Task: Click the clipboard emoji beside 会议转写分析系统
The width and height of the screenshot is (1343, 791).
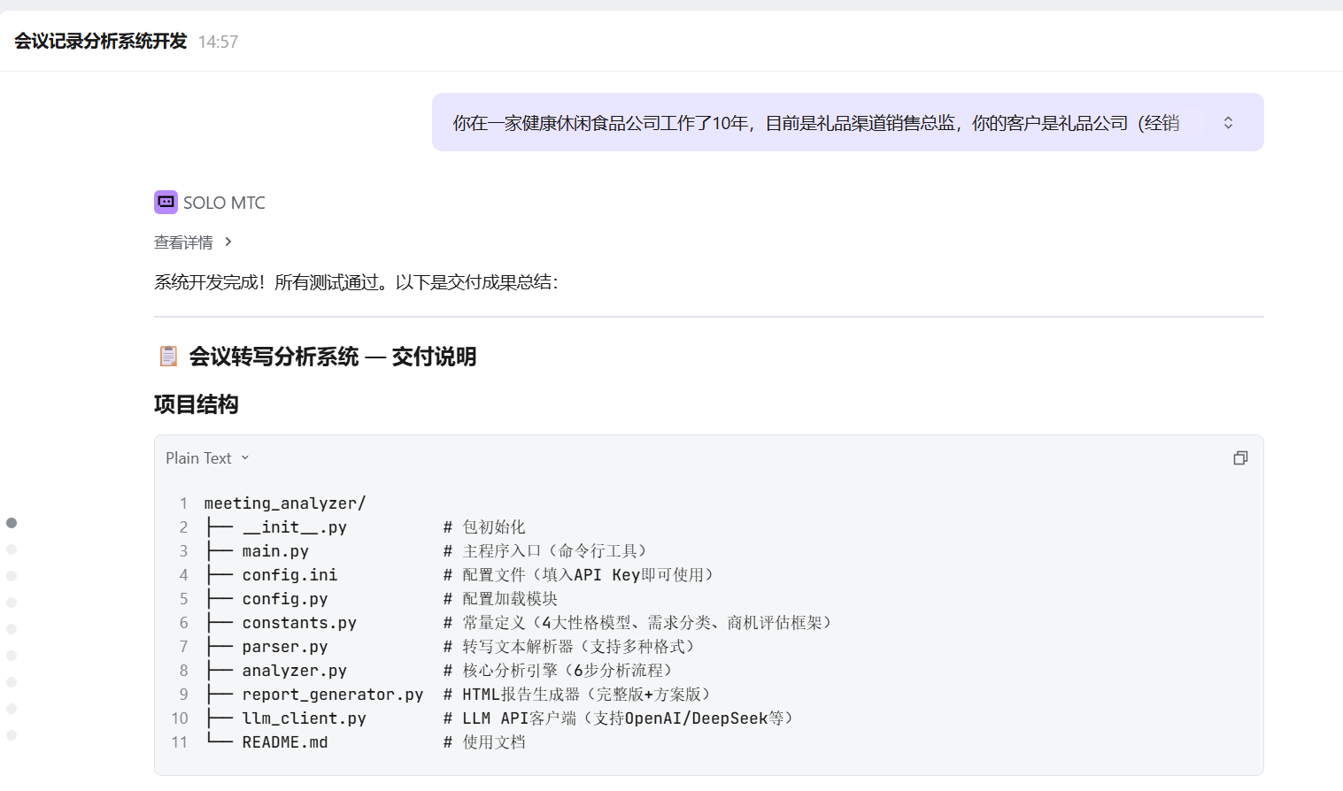Action: [168, 356]
